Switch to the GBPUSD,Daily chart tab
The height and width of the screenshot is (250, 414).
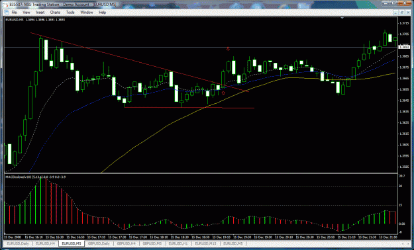coord(99,243)
